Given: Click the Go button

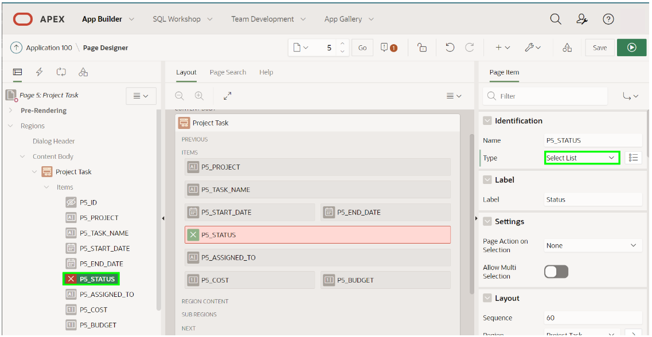Looking at the screenshot, I should click(x=362, y=48).
